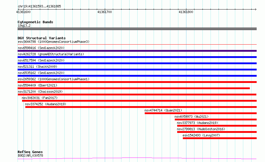Click the gray 19q13.2 cytogenetic band bar

tap(137, 29)
